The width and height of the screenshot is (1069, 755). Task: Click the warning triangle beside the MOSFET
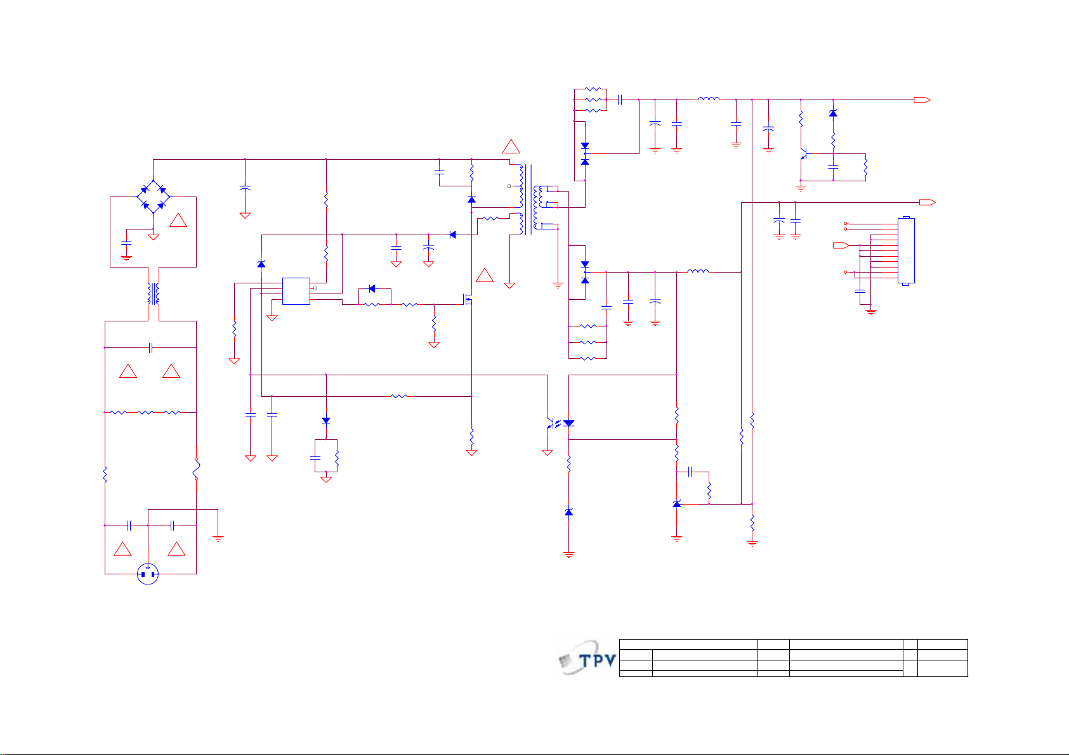point(485,275)
